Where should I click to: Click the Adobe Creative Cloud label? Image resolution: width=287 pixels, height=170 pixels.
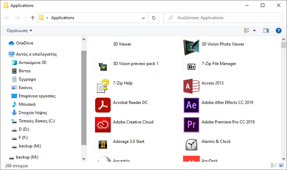pyautogui.click(x=133, y=122)
